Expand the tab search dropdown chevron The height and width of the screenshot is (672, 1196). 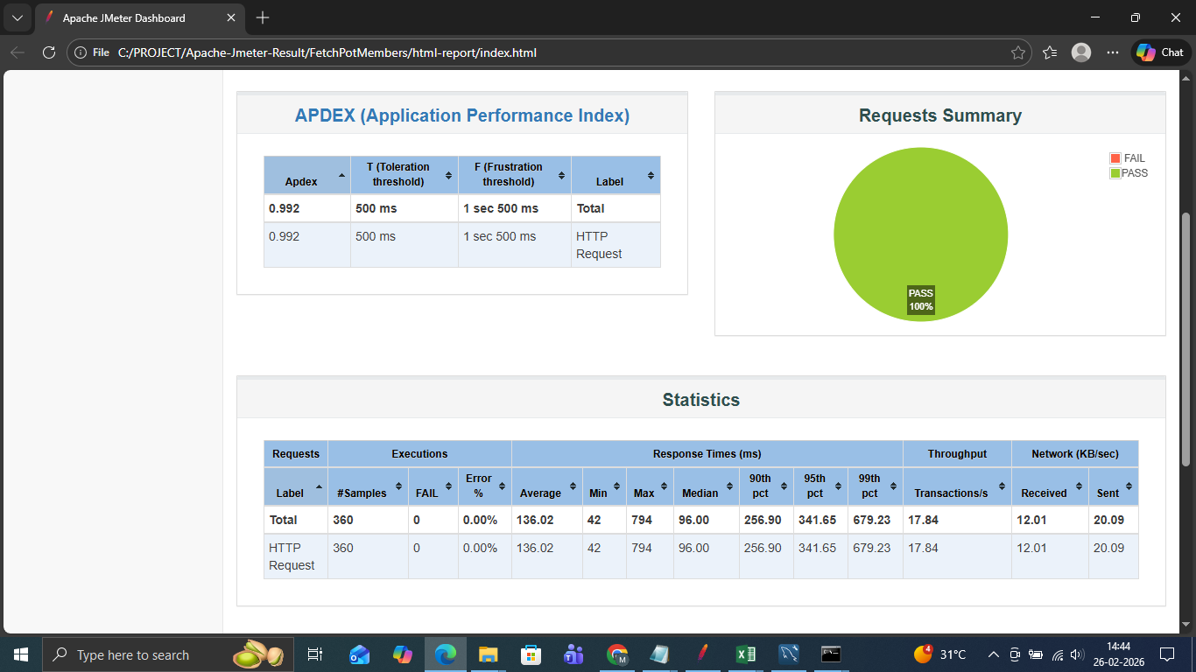[x=17, y=17]
